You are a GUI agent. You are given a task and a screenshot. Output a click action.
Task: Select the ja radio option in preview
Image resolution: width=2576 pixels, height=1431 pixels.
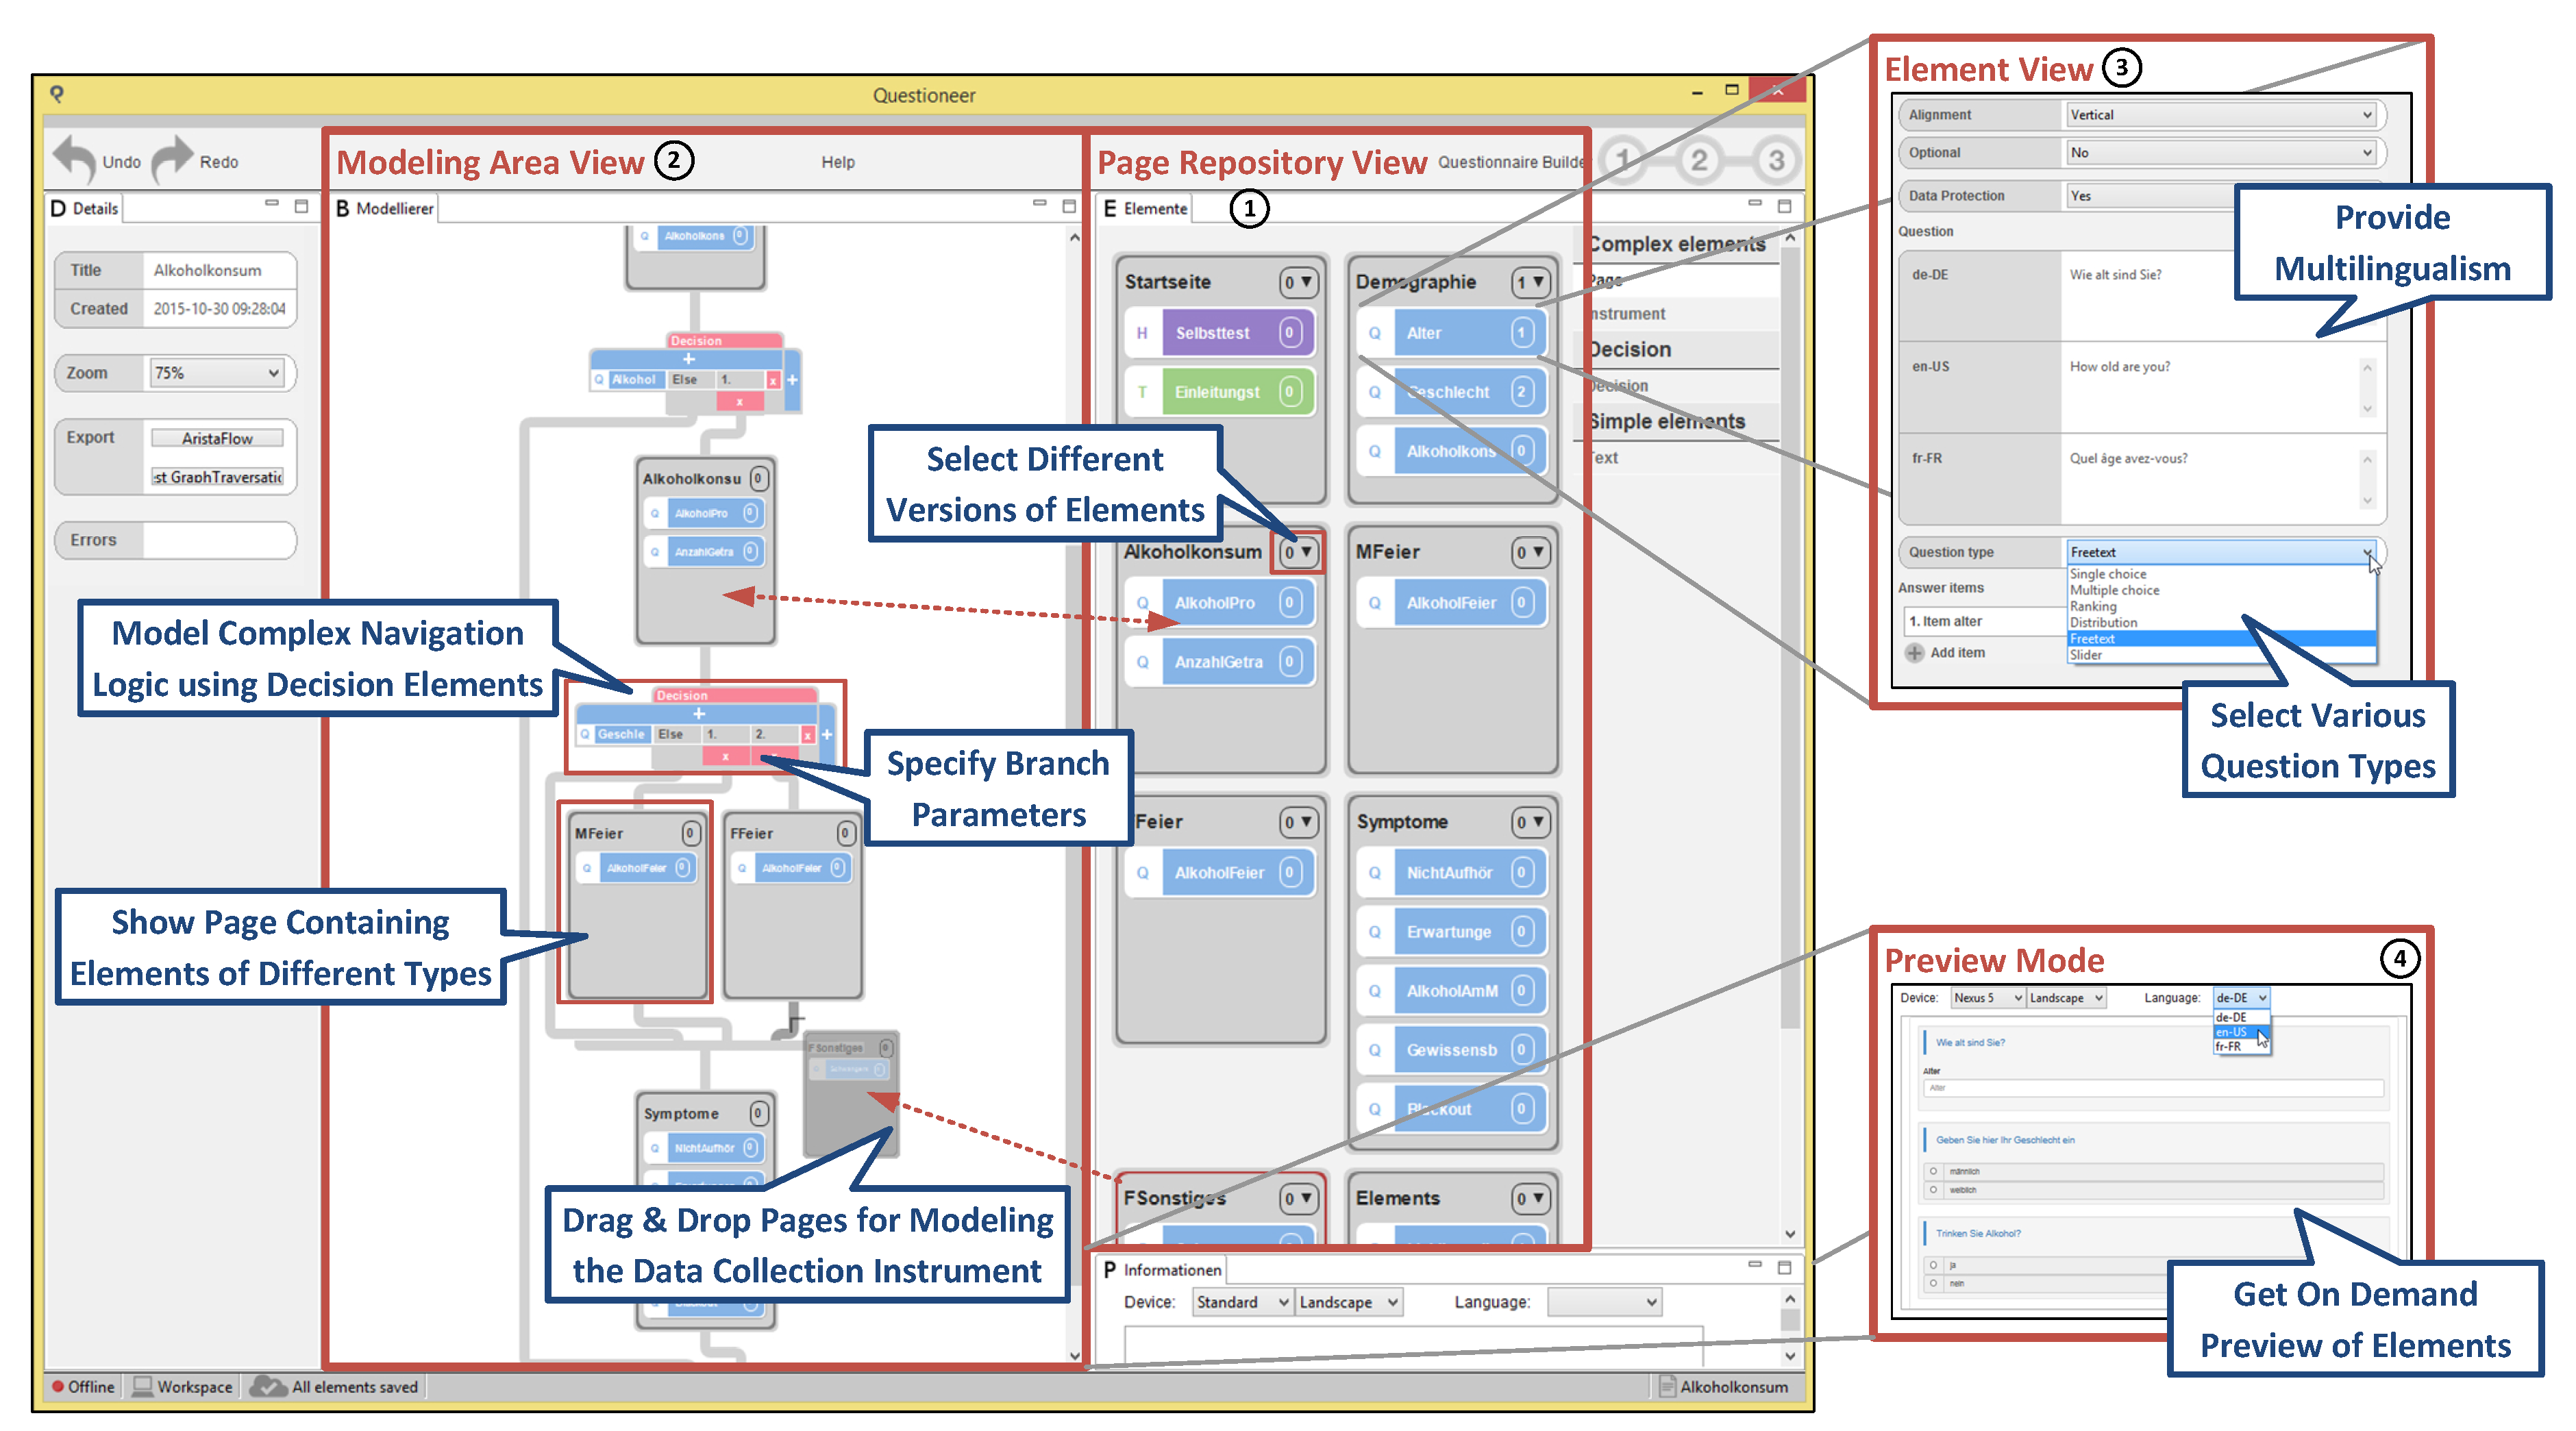1933,1265
